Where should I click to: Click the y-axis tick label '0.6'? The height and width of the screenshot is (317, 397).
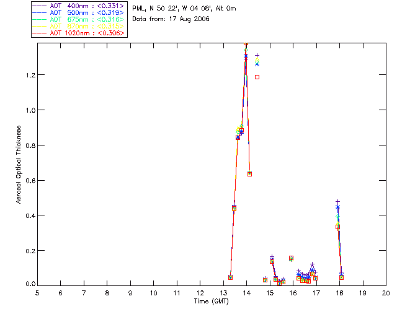pos(30,181)
